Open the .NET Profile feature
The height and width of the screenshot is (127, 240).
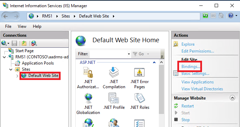tap(114, 101)
